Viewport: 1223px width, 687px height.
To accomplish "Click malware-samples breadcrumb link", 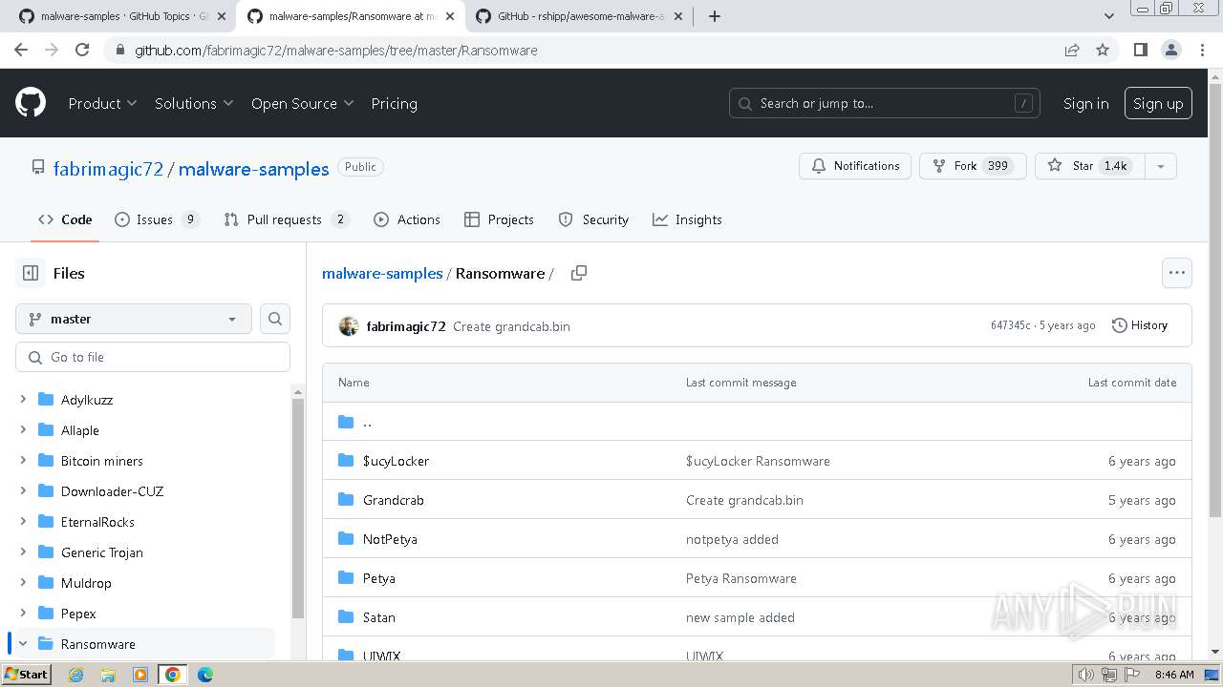I will pyautogui.click(x=382, y=273).
